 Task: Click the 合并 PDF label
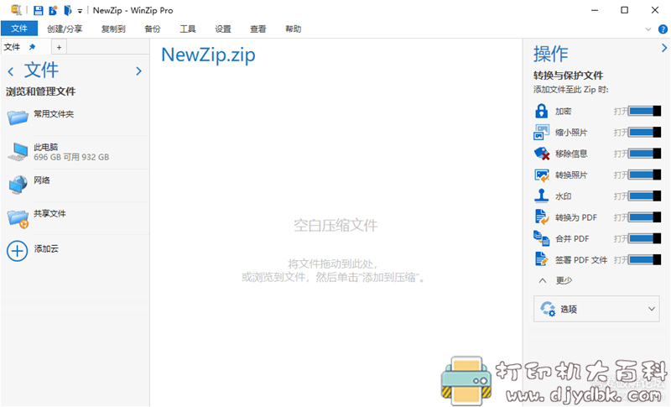pyautogui.click(x=572, y=239)
